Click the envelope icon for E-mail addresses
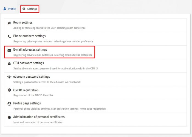The height and width of the screenshot is (137, 192). pos(9,50)
